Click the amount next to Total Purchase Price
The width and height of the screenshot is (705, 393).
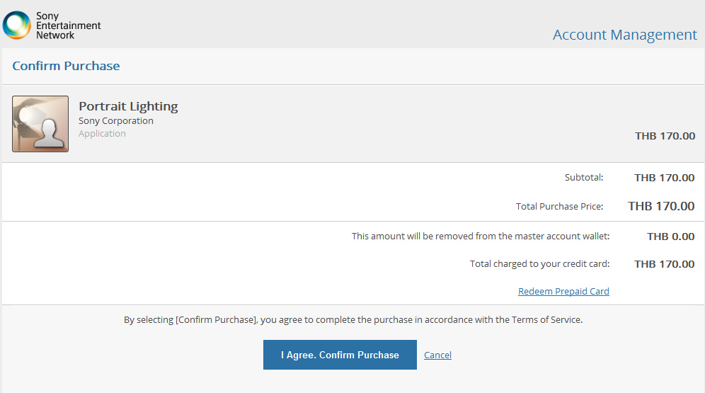coord(661,206)
